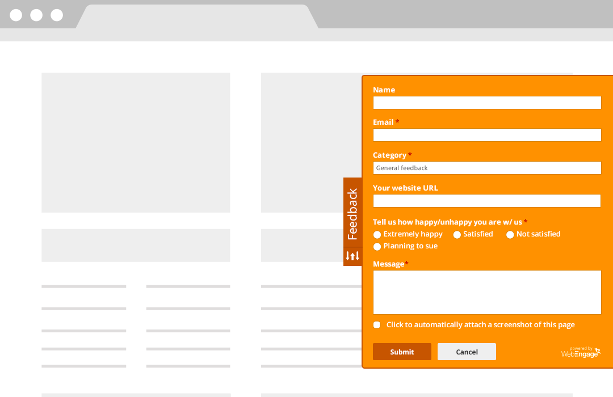
Task: Select the browser tab at top
Action: [197, 16]
